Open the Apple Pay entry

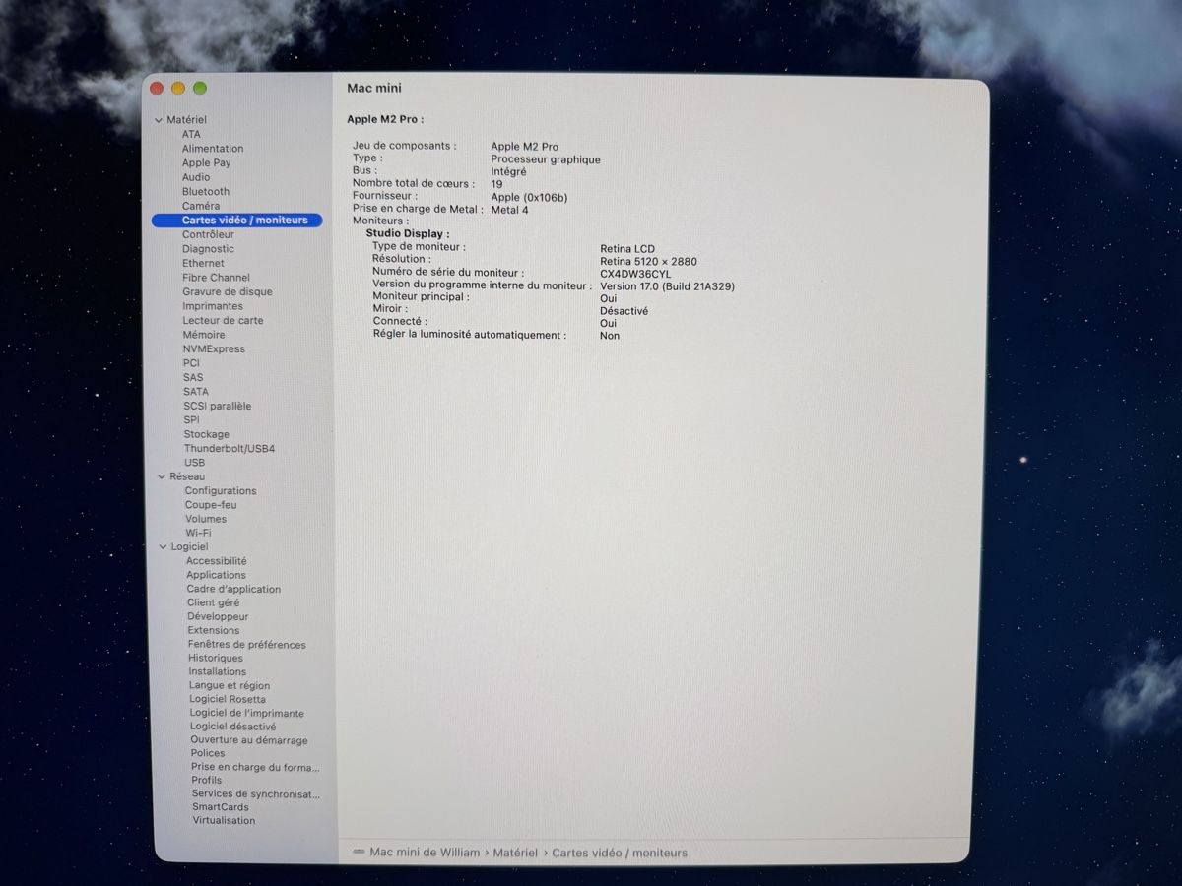pos(206,163)
